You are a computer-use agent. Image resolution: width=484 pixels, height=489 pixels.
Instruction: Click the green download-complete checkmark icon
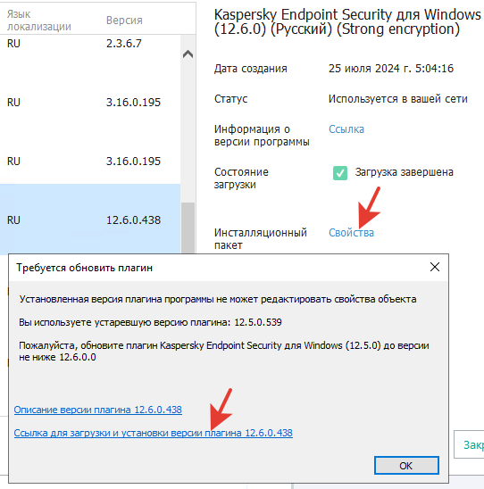tap(340, 173)
